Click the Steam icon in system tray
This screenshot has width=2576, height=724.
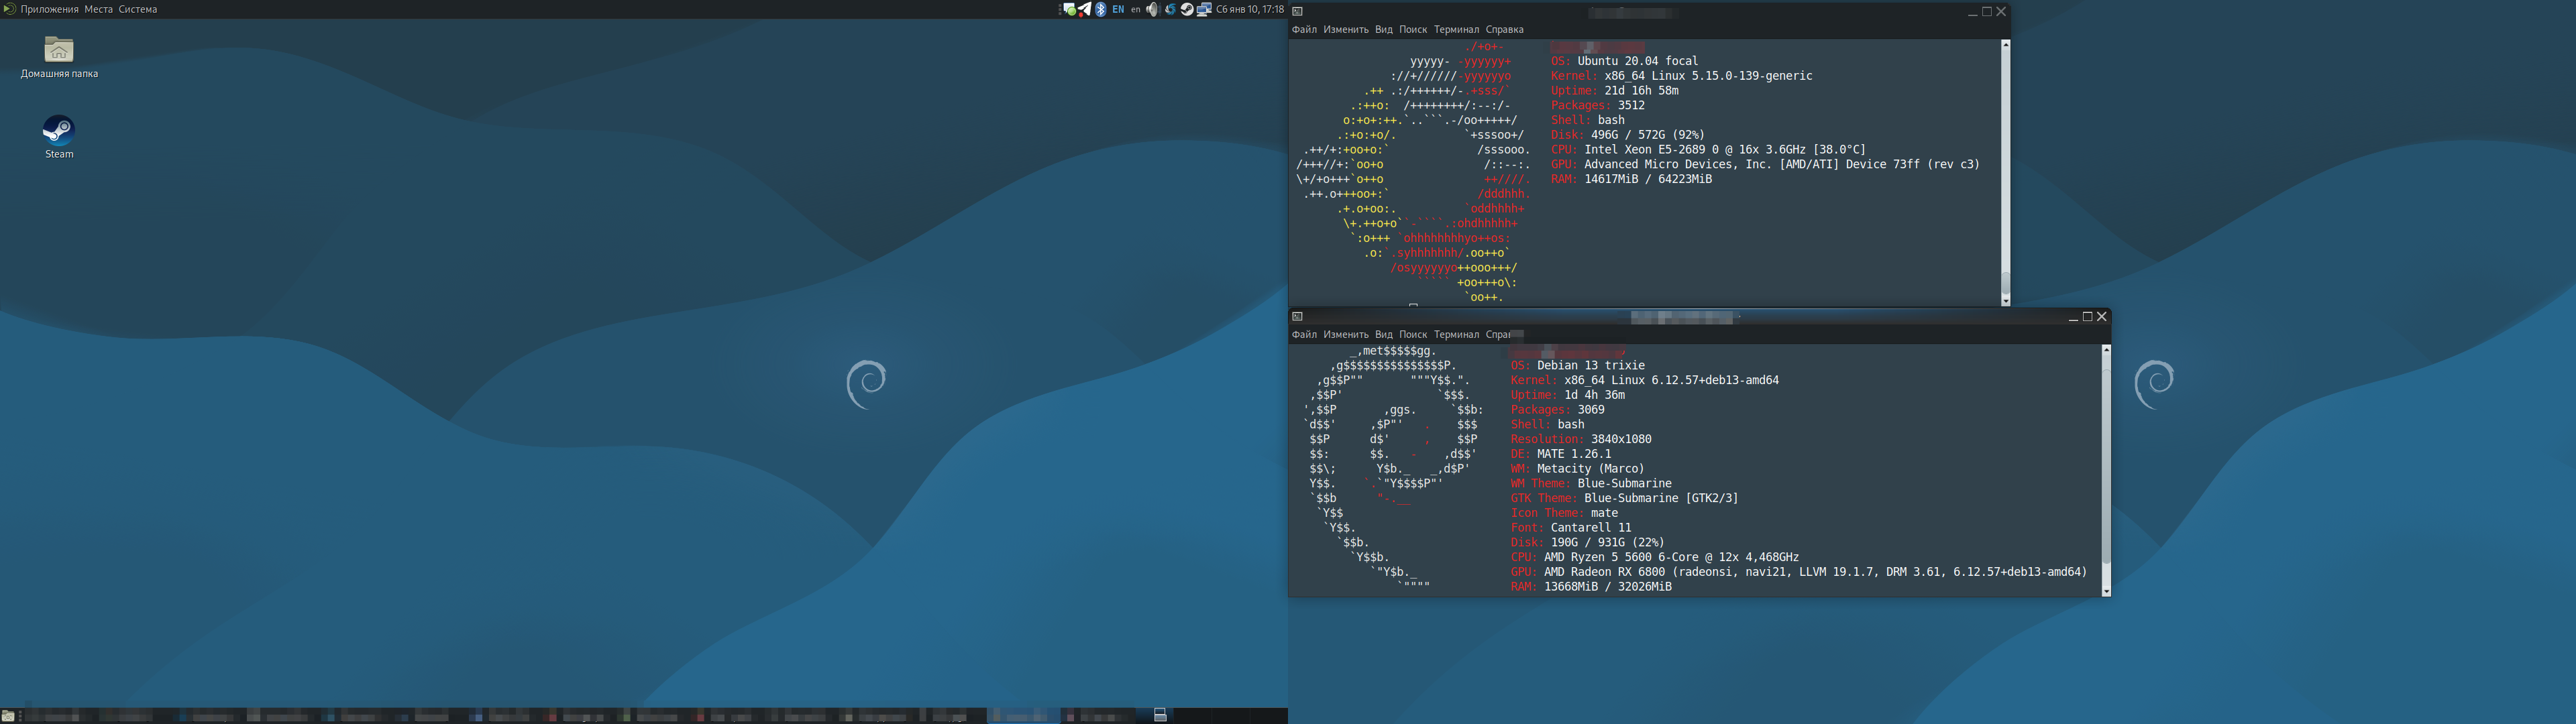tap(1187, 9)
